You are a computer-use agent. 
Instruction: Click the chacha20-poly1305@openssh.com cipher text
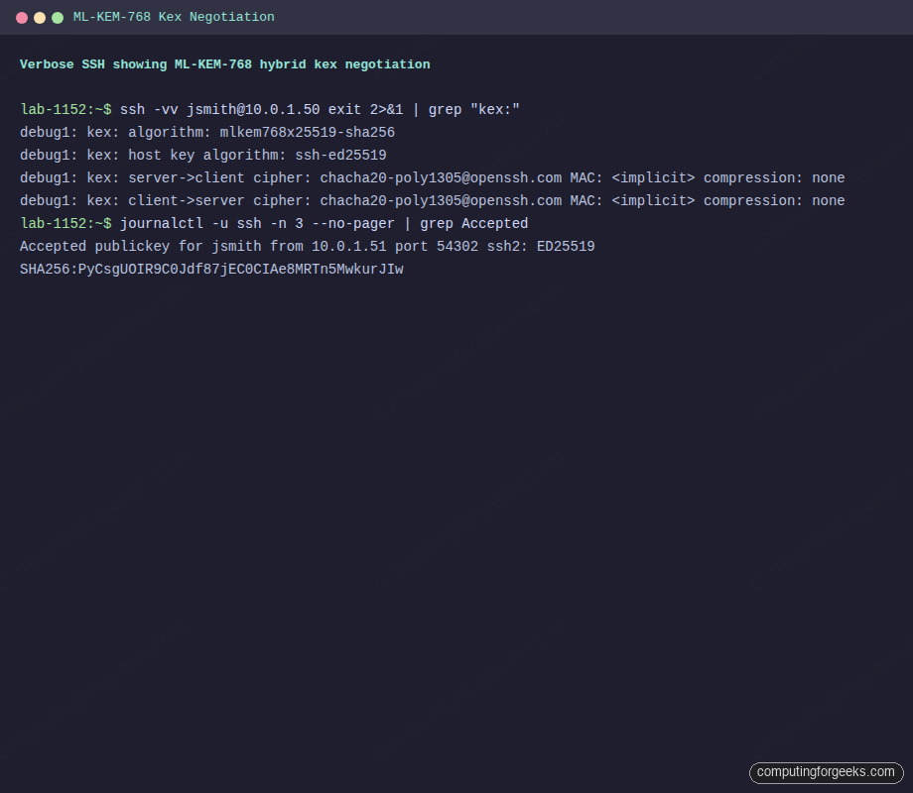click(440, 177)
